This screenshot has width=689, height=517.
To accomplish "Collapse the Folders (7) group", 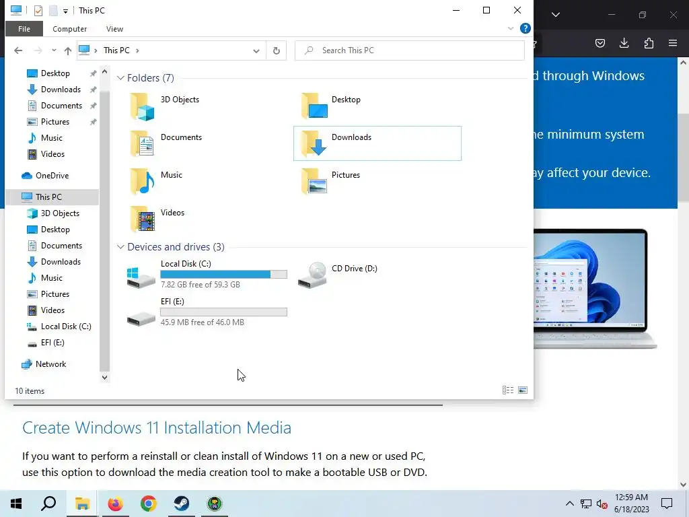I will tap(120, 78).
